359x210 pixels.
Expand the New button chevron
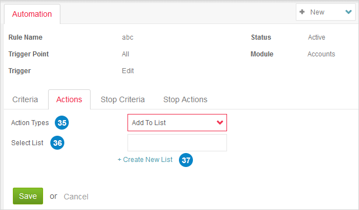pos(348,12)
